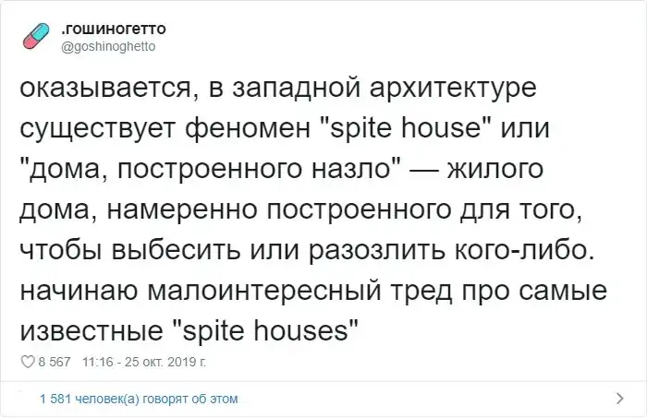The width and height of the screenshot is (647, 418).
Task: Expand replies with the right chevron arrow
Action: click(620, 400)
